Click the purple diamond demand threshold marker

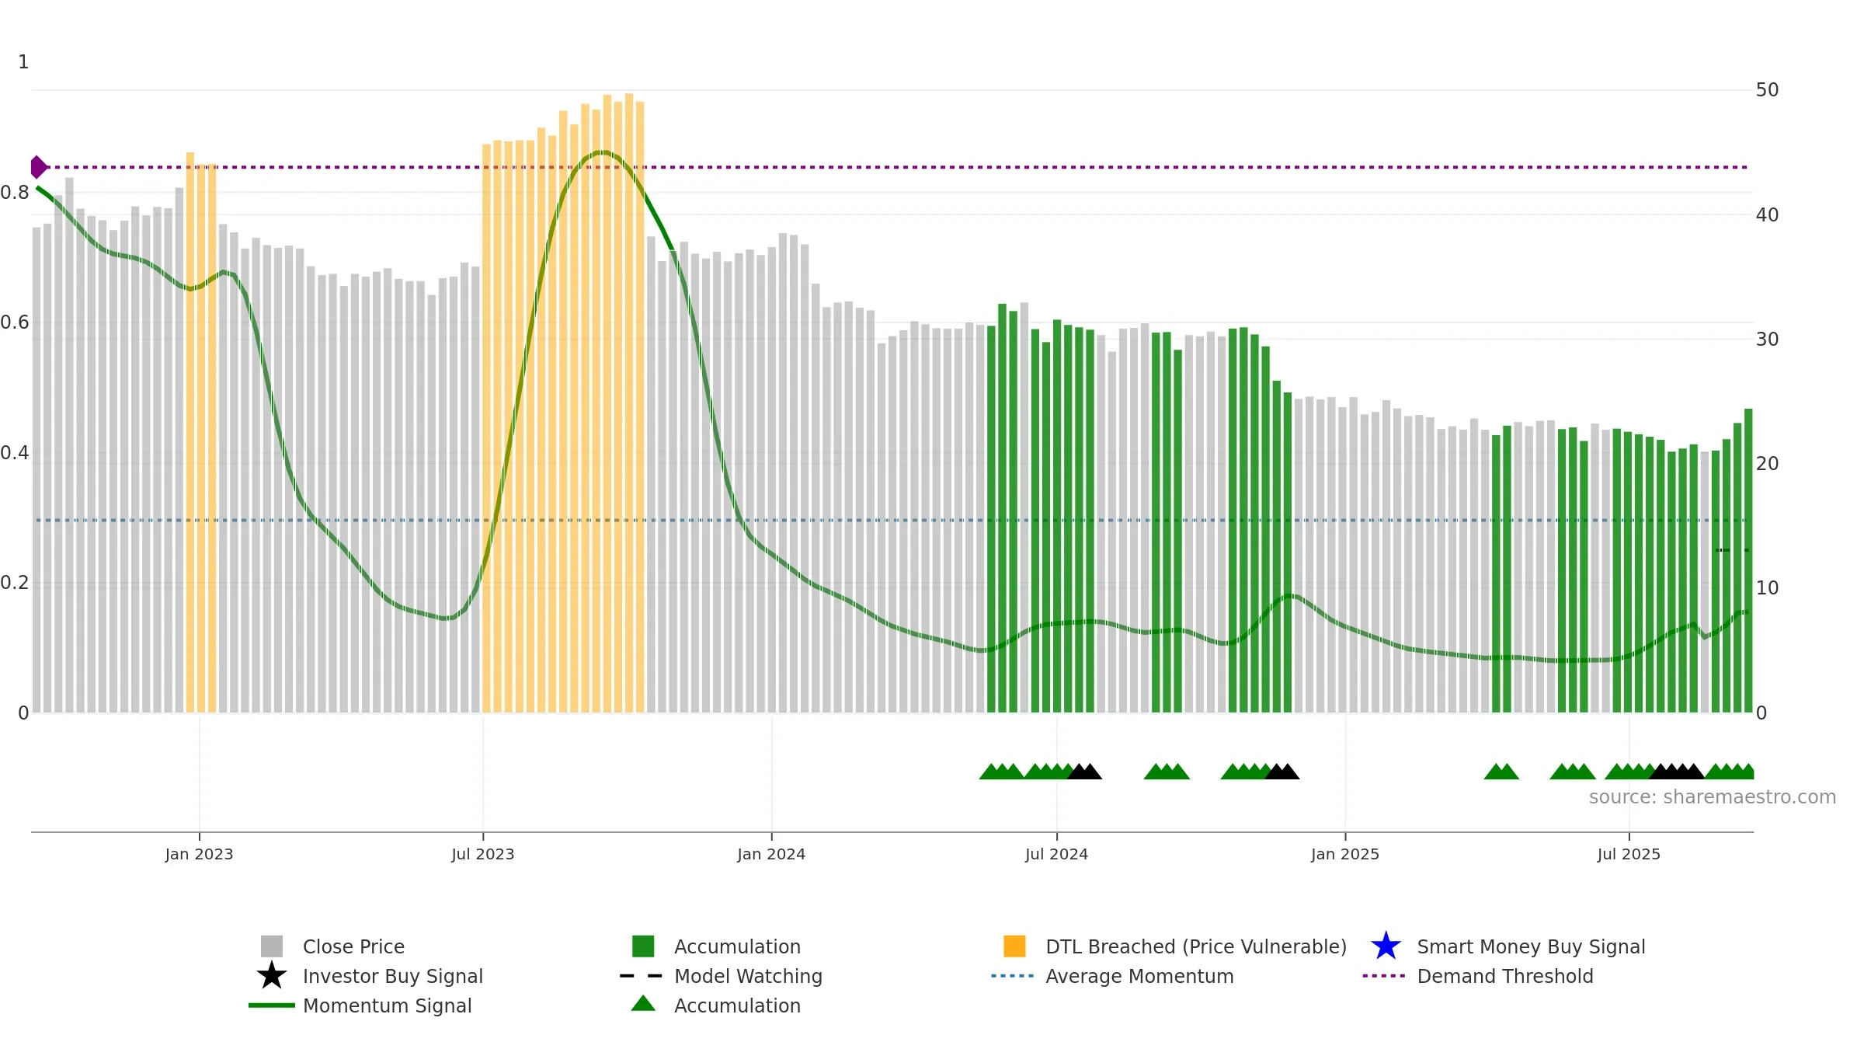coord(38,167)
